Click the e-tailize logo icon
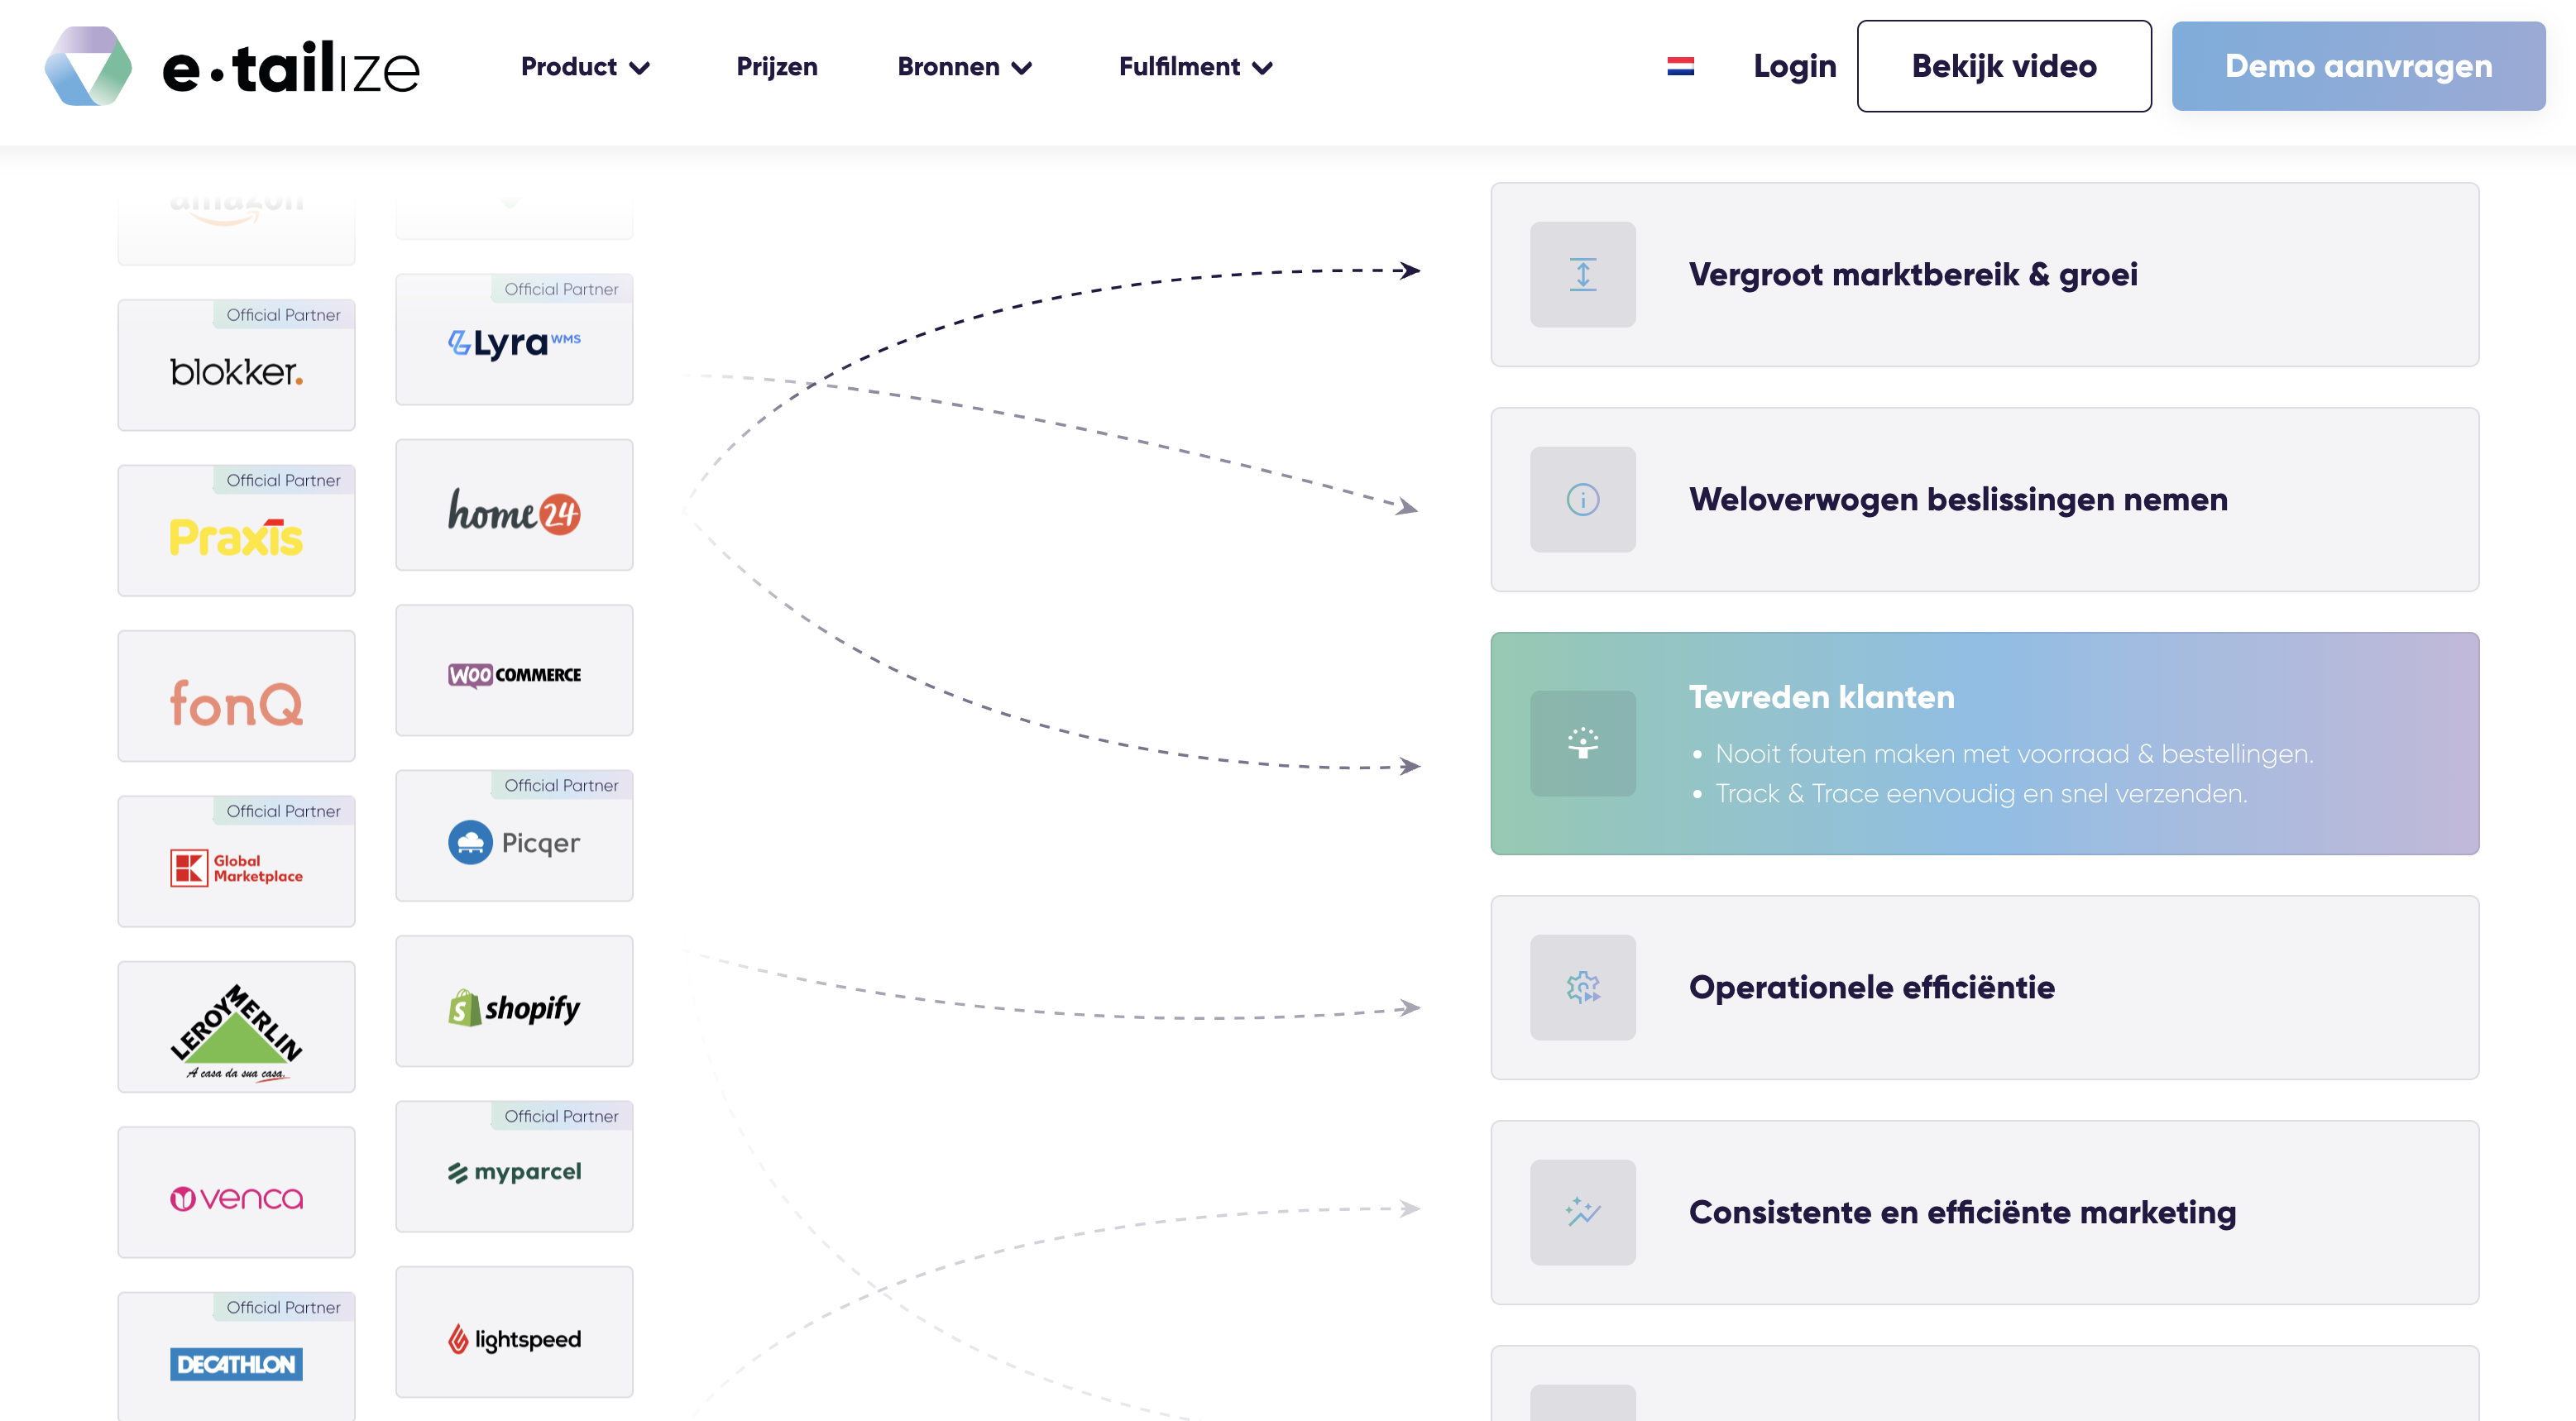The height and width of the screenshot is (1421, 2576). click(x=88, y=66)
